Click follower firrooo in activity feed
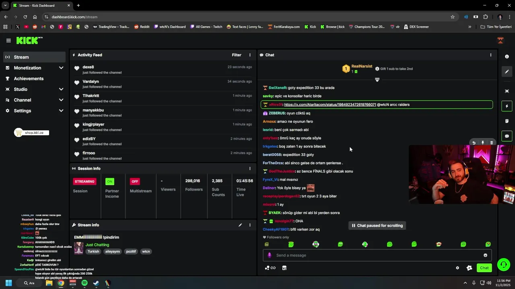515x289 pixels. pos(89,153)
